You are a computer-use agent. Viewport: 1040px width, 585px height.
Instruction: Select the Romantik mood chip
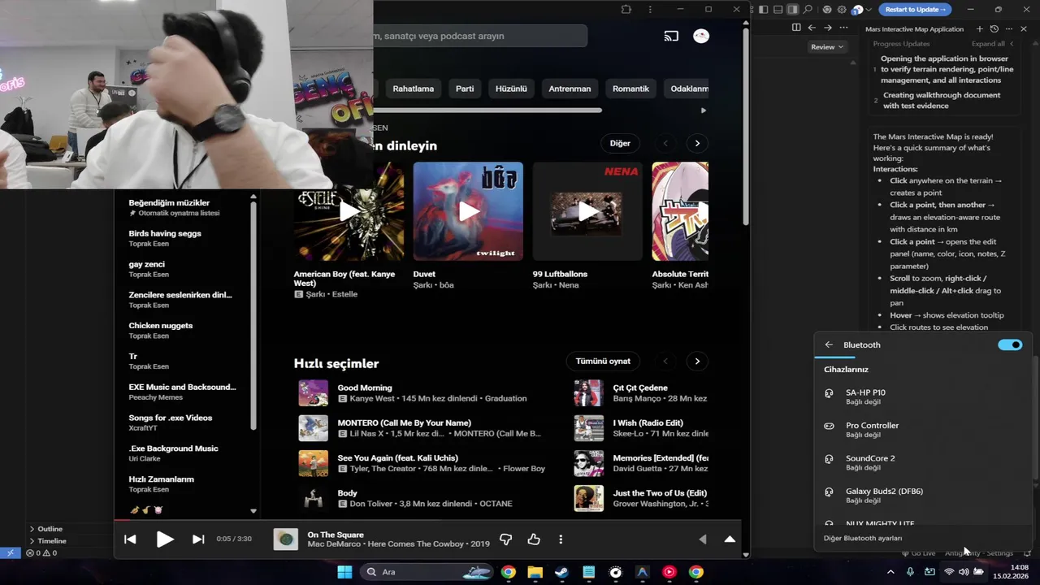tap(630, 89)
